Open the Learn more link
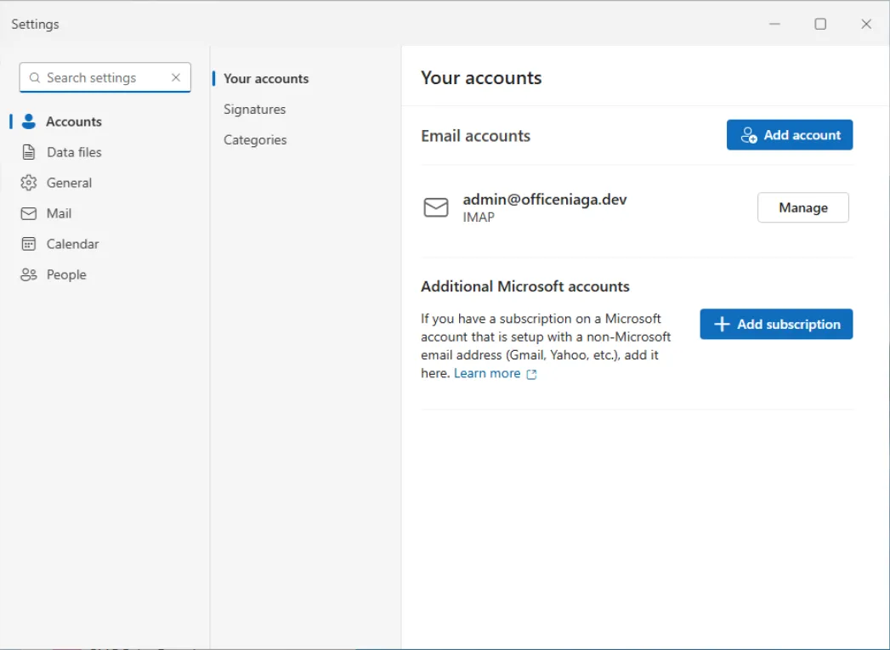 tap(495, 373)
